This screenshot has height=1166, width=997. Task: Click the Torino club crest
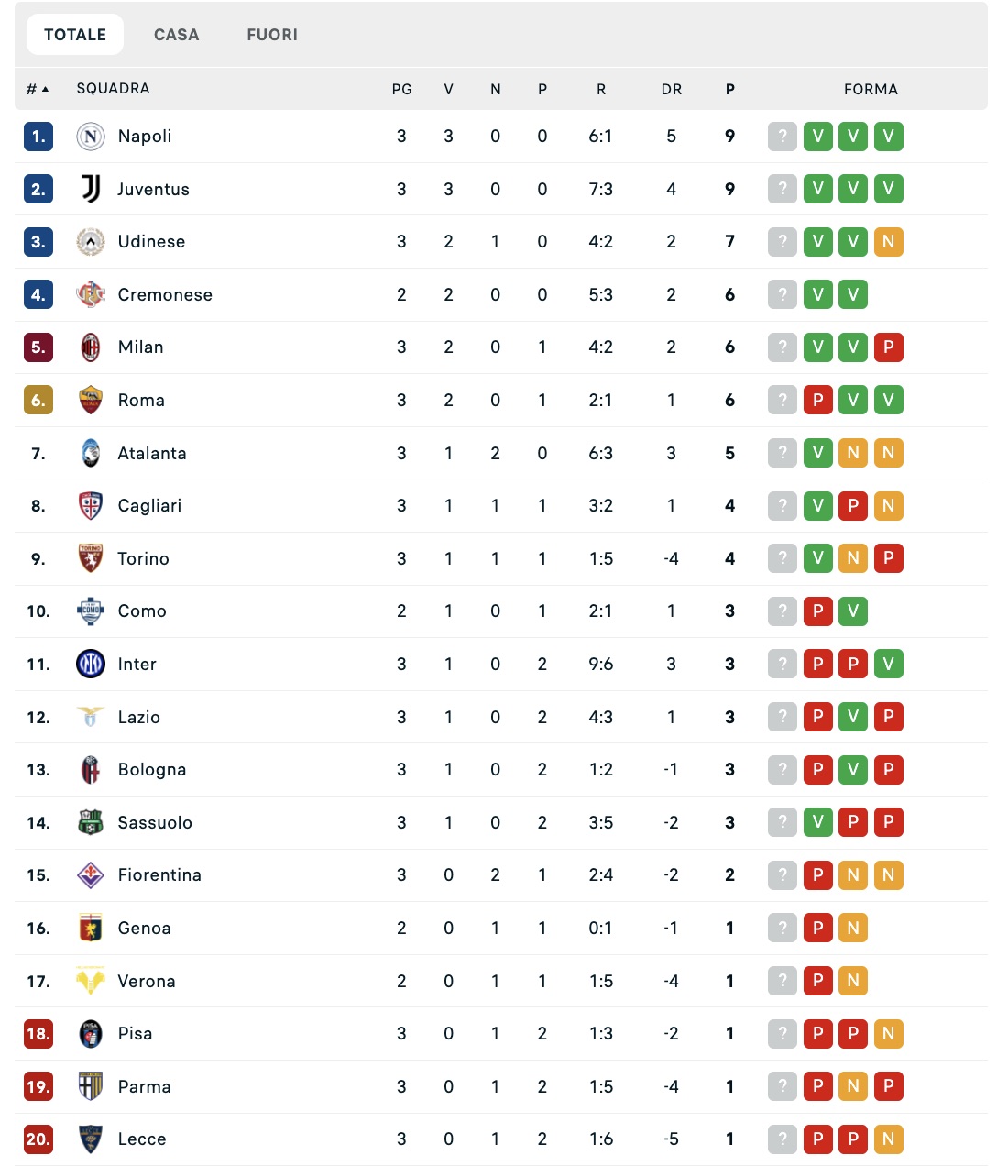pyautogui.click(x=91, y=558)
